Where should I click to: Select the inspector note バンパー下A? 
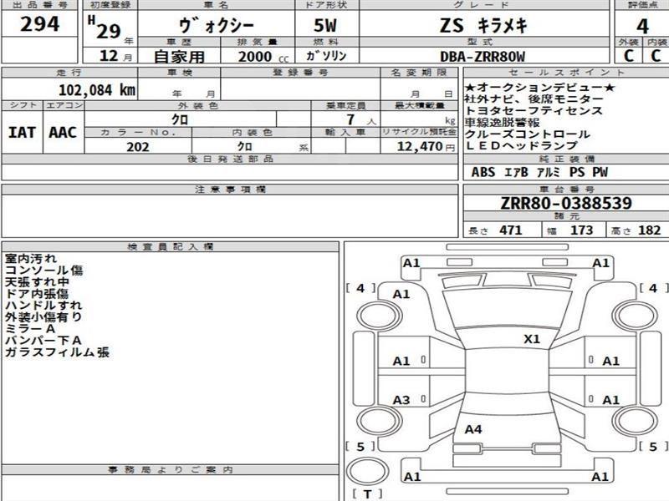tap(43, 341)
